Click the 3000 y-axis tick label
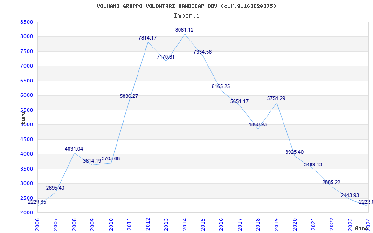373x233 pixels. [x=26, y=183]
